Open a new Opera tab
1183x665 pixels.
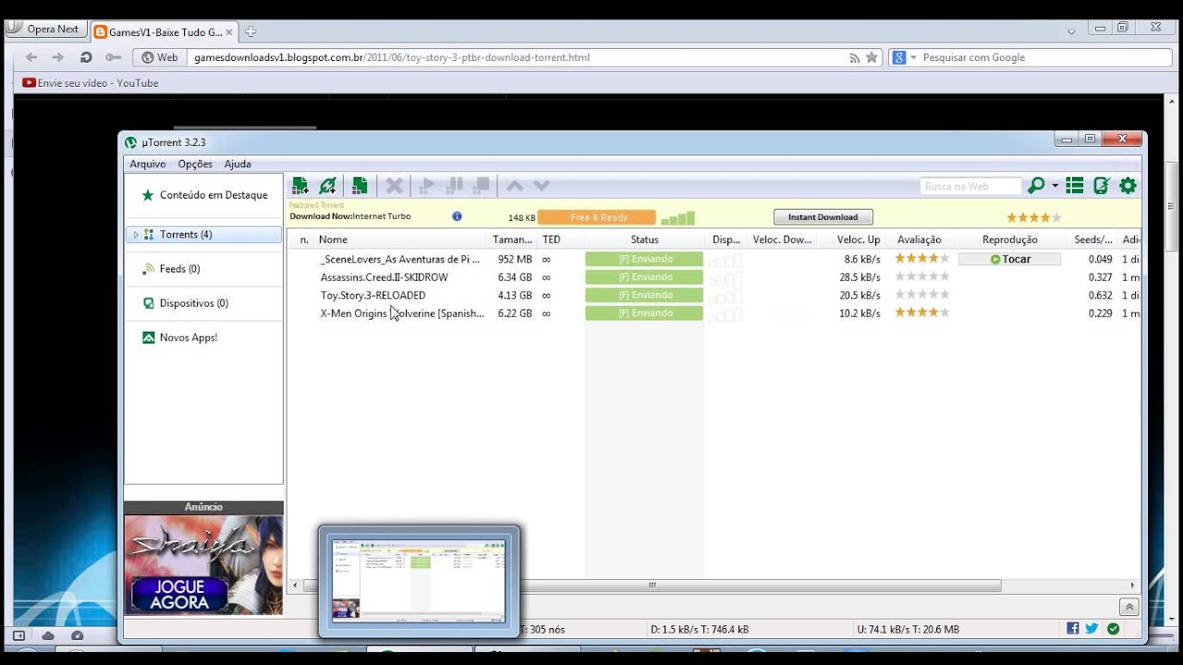pyautogui.click(x=250, y=31)
